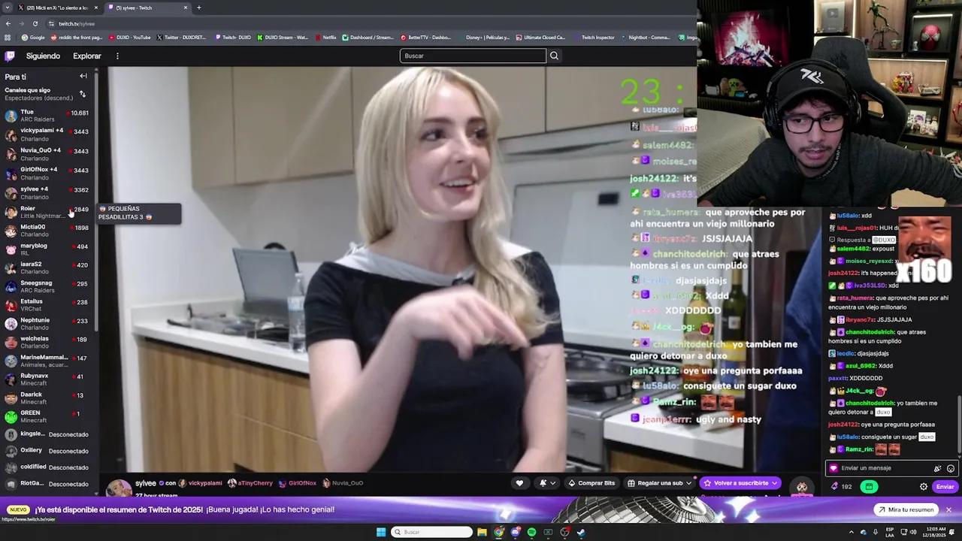Click Volver a suscribirte button
The width and height of the screenshot is (962, 541).
click(740, 483)
